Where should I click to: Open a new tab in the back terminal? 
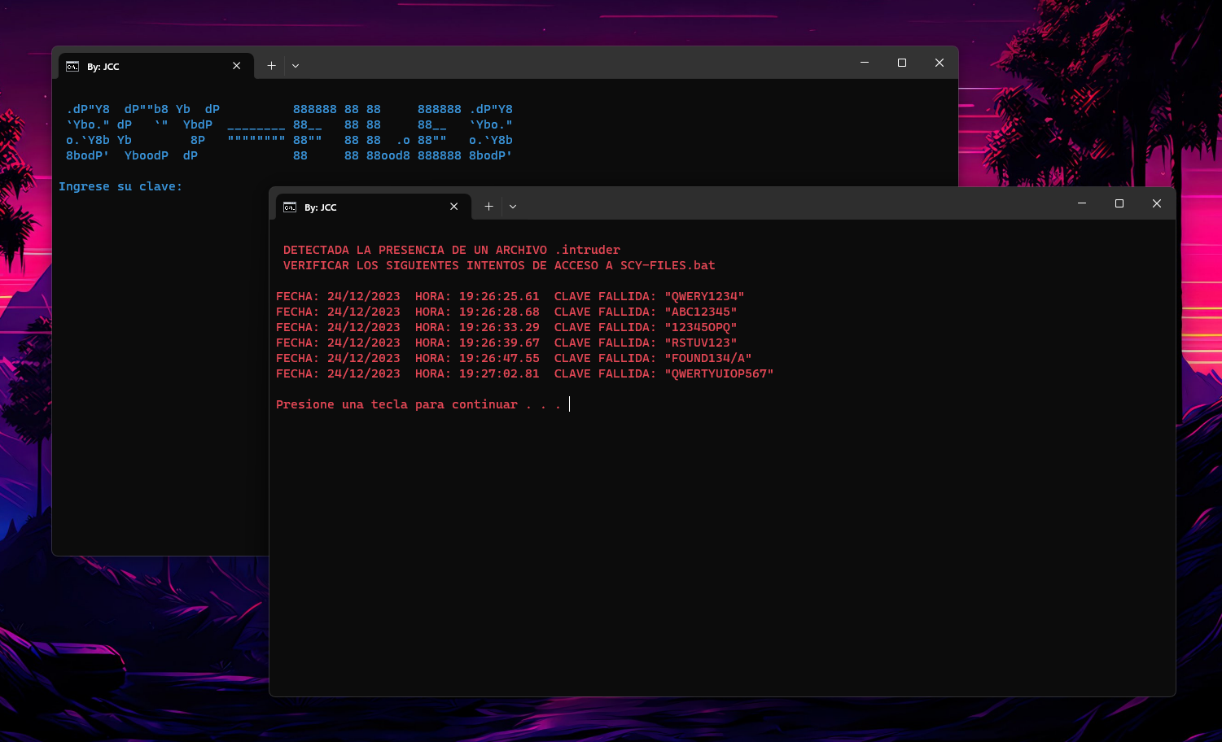pyautogui.click(x=271, y=65)
